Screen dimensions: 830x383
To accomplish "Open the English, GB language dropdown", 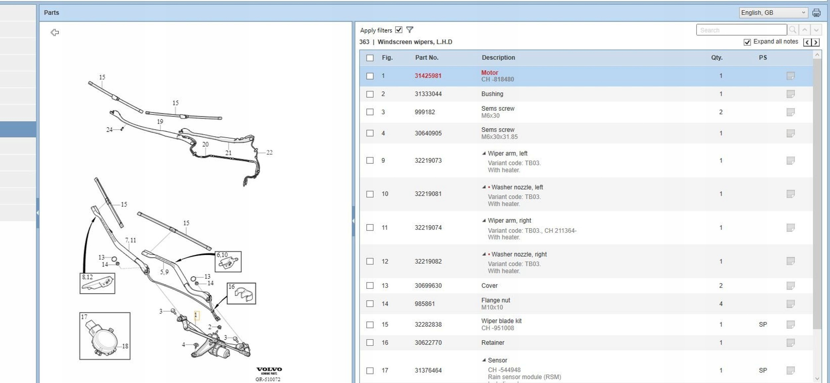I will coord(773,13).
